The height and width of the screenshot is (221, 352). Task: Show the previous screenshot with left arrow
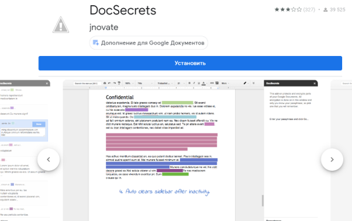point(49,159)
